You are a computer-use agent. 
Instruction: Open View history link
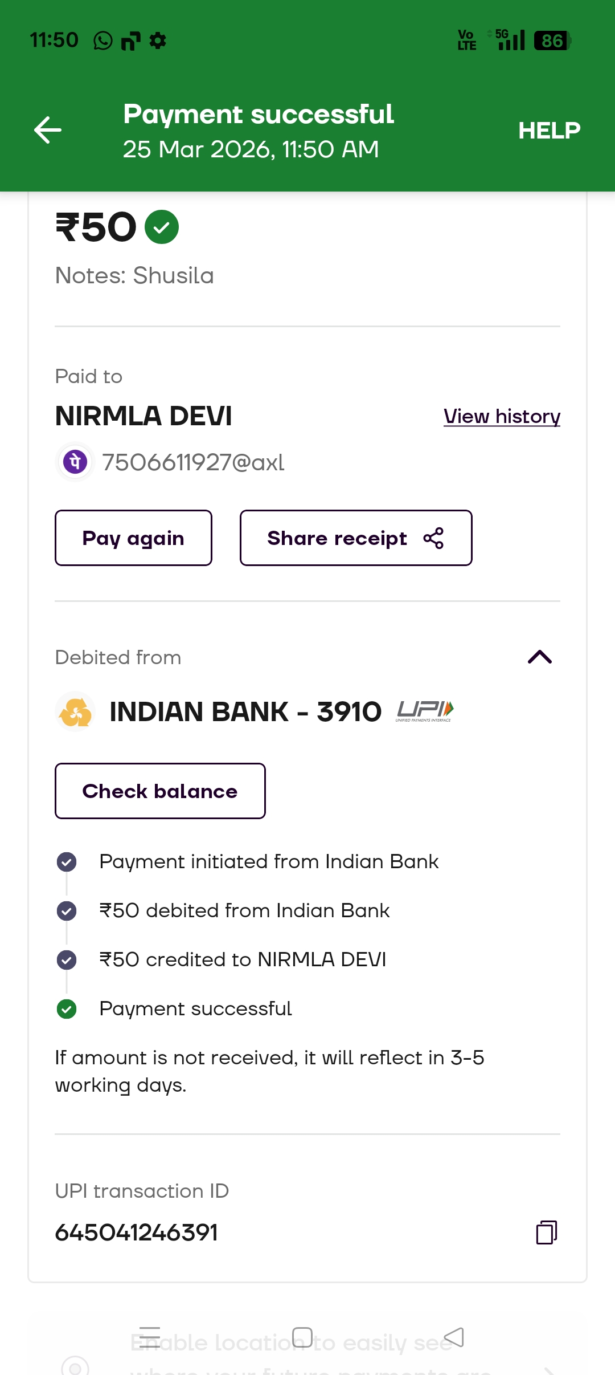coord(502,417)
